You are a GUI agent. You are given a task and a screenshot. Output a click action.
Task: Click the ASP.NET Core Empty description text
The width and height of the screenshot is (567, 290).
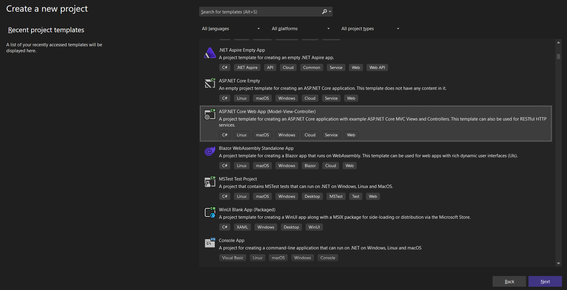332,88
